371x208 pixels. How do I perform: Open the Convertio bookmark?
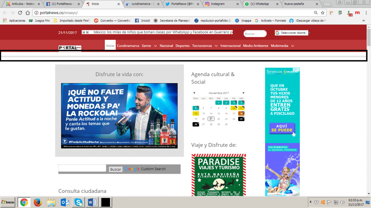tap(112, 21)
